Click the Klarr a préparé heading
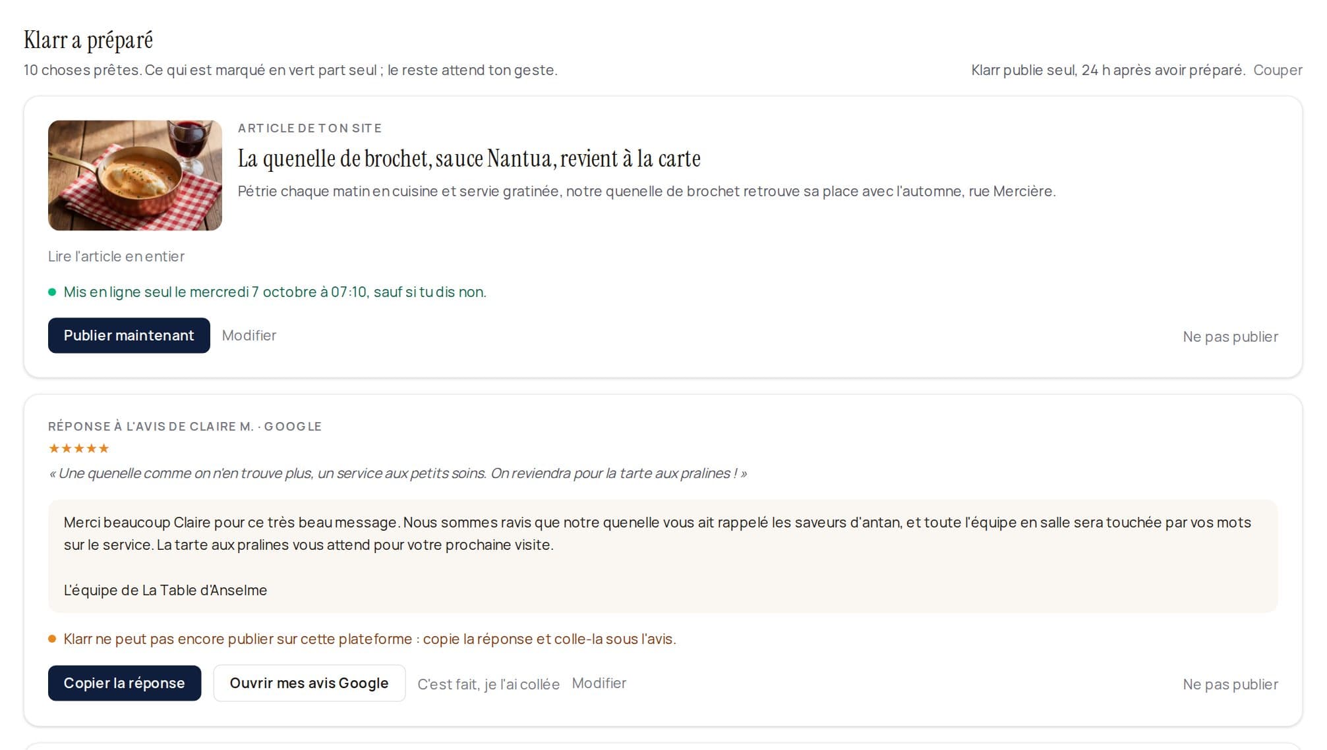The image size is (1327, 750). (x=88, y=40)
